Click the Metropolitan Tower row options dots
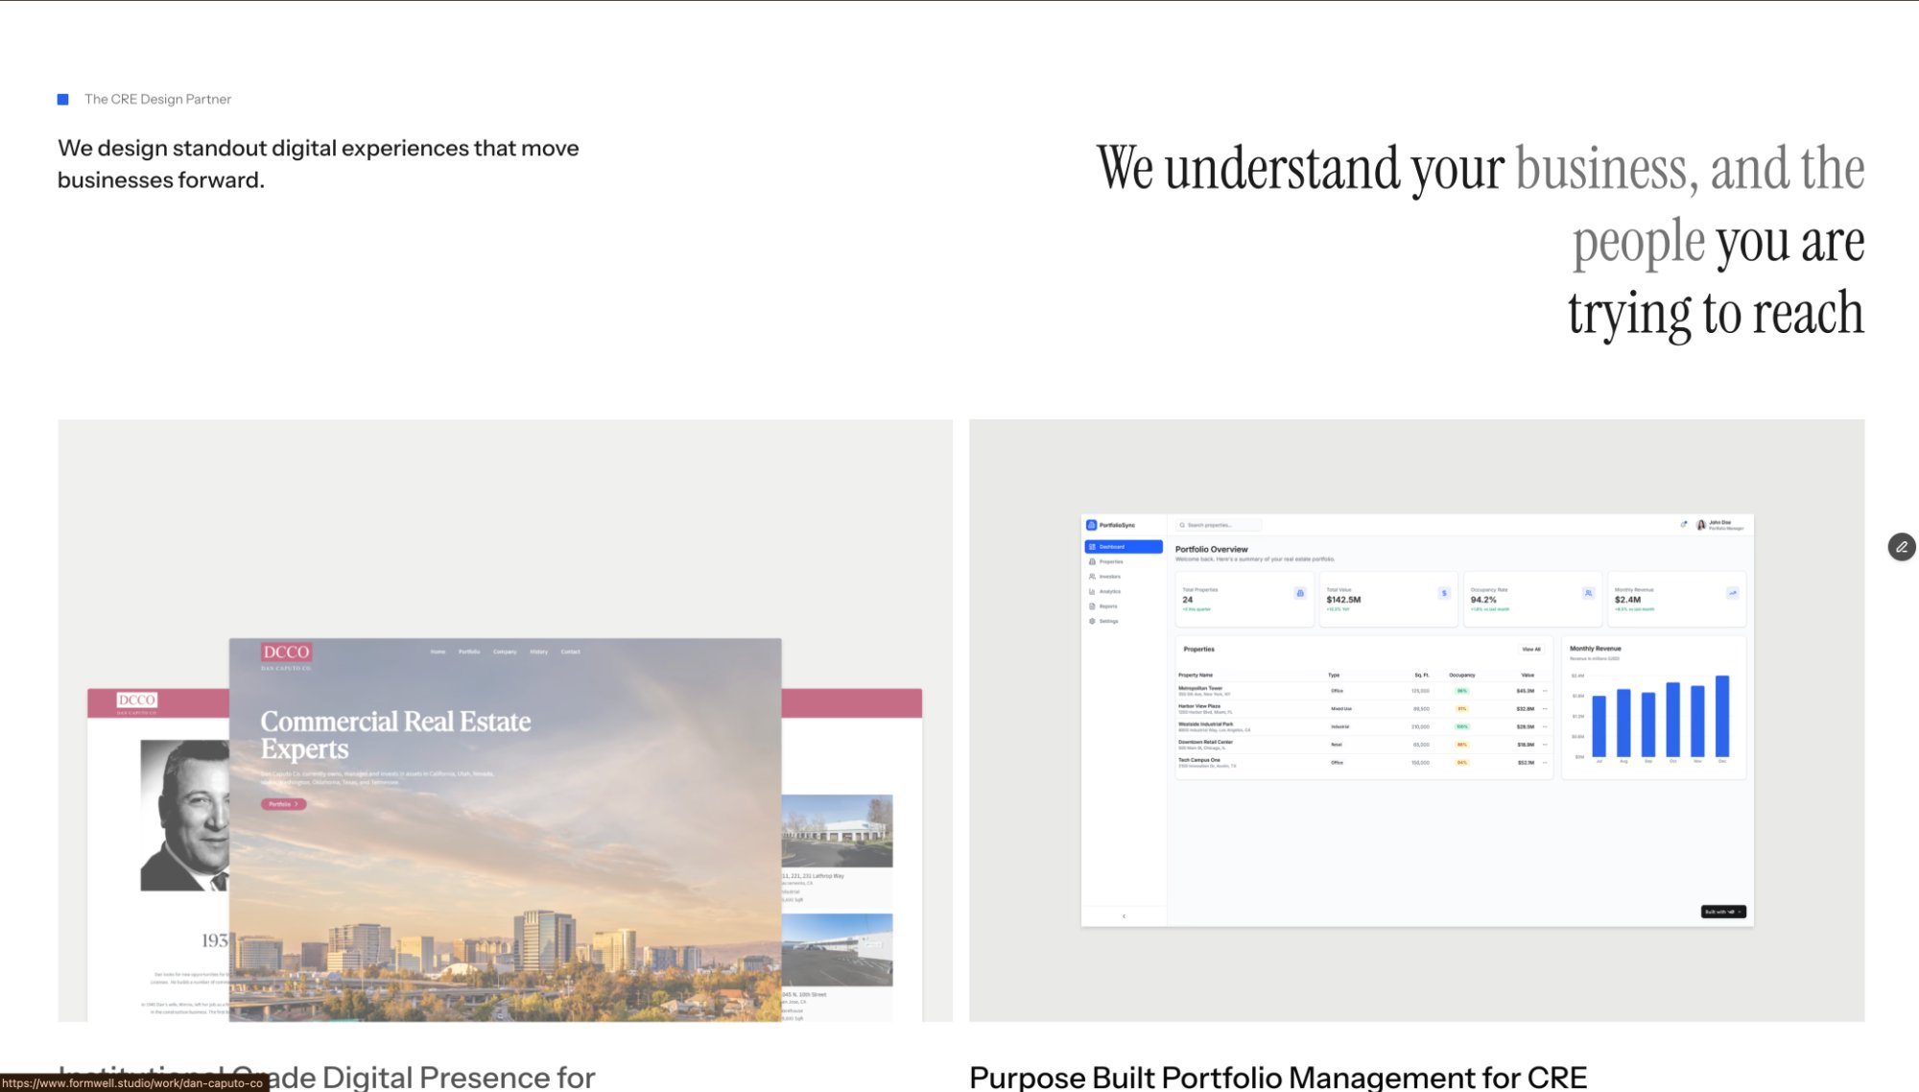 pos(1545,691)
